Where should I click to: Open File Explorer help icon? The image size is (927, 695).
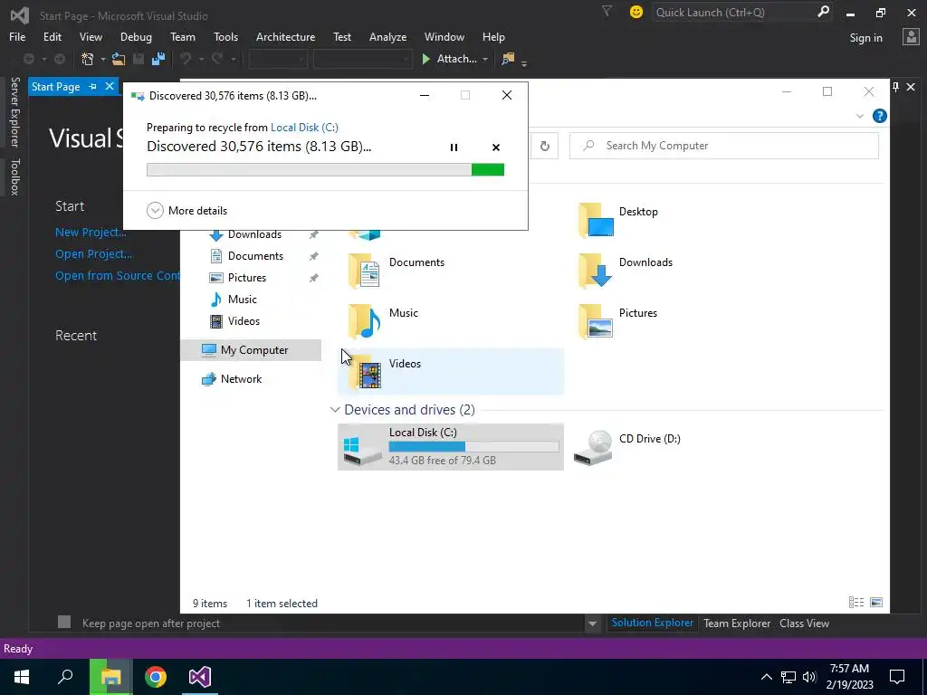[x=879, y=116]
